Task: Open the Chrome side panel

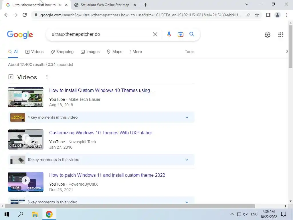Action: coord(268,15)
